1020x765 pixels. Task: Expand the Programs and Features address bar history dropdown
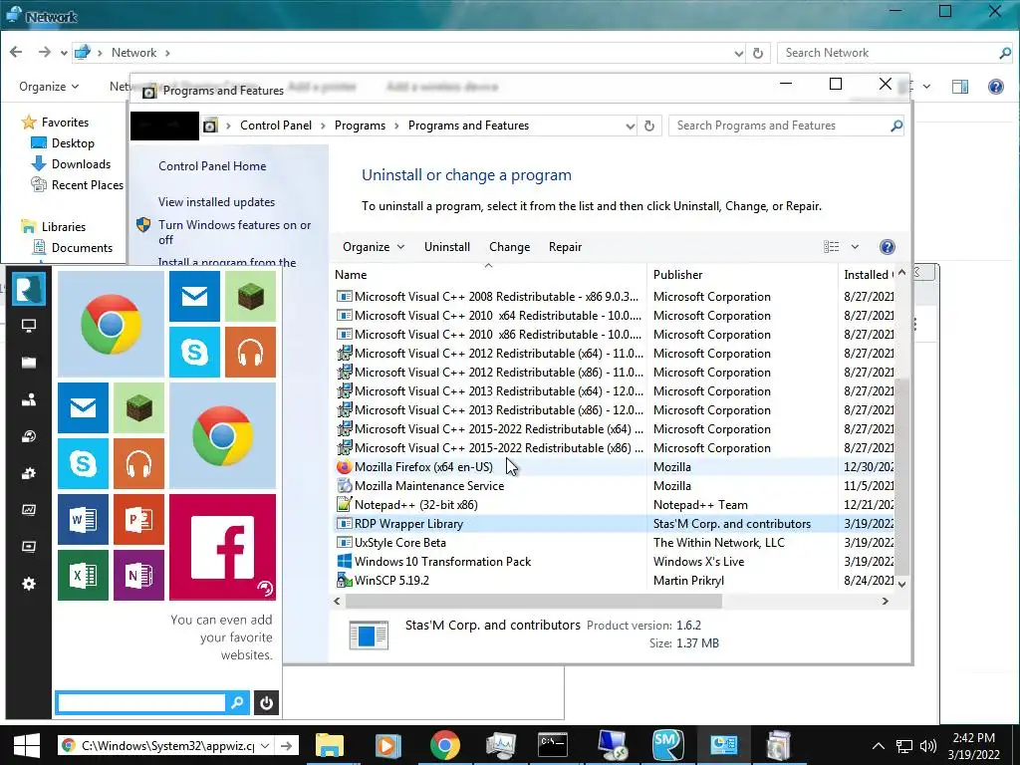coord(630,126)
